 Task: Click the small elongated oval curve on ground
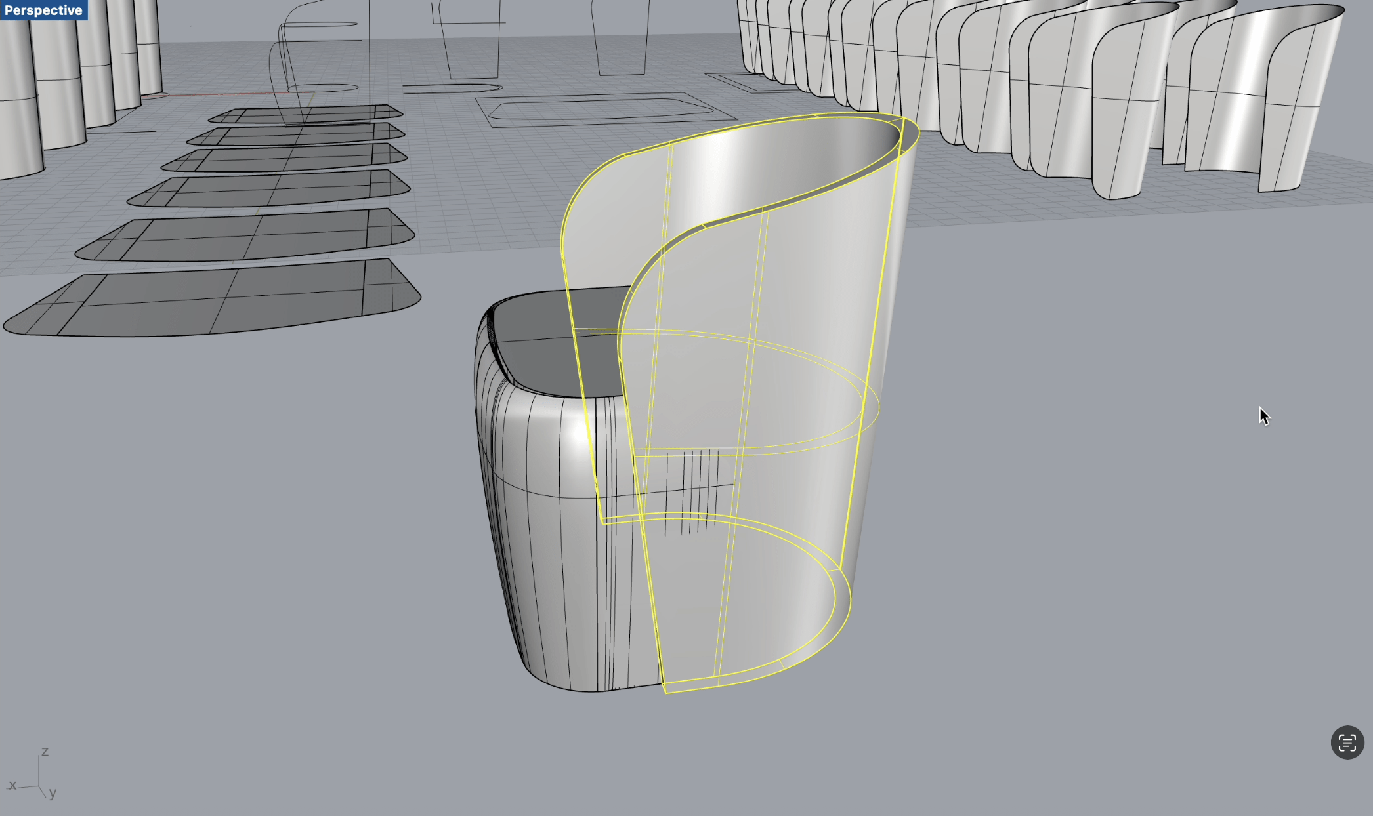pos(453,88)
